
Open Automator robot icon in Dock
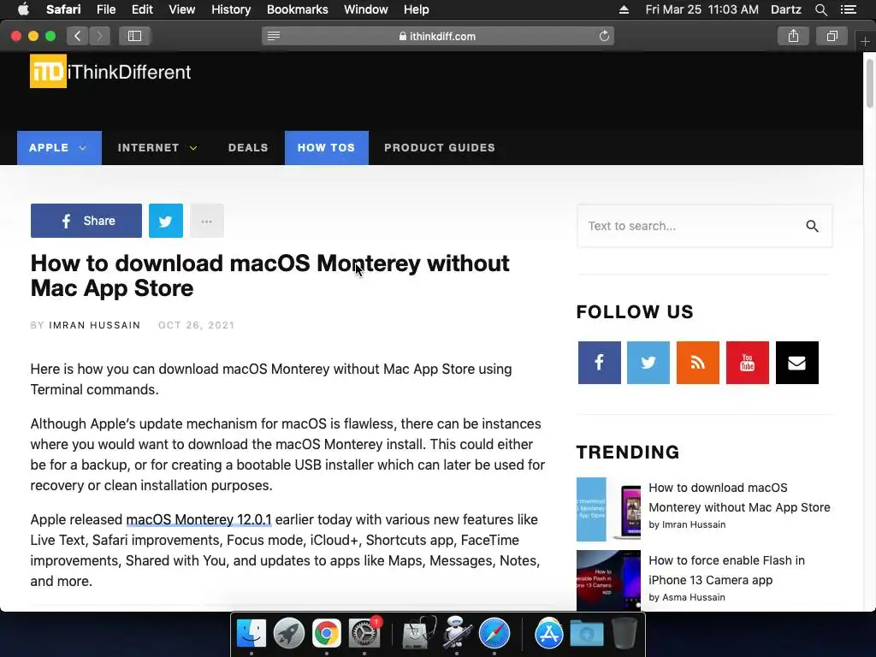pyautogui.click(x=457, y=632)
